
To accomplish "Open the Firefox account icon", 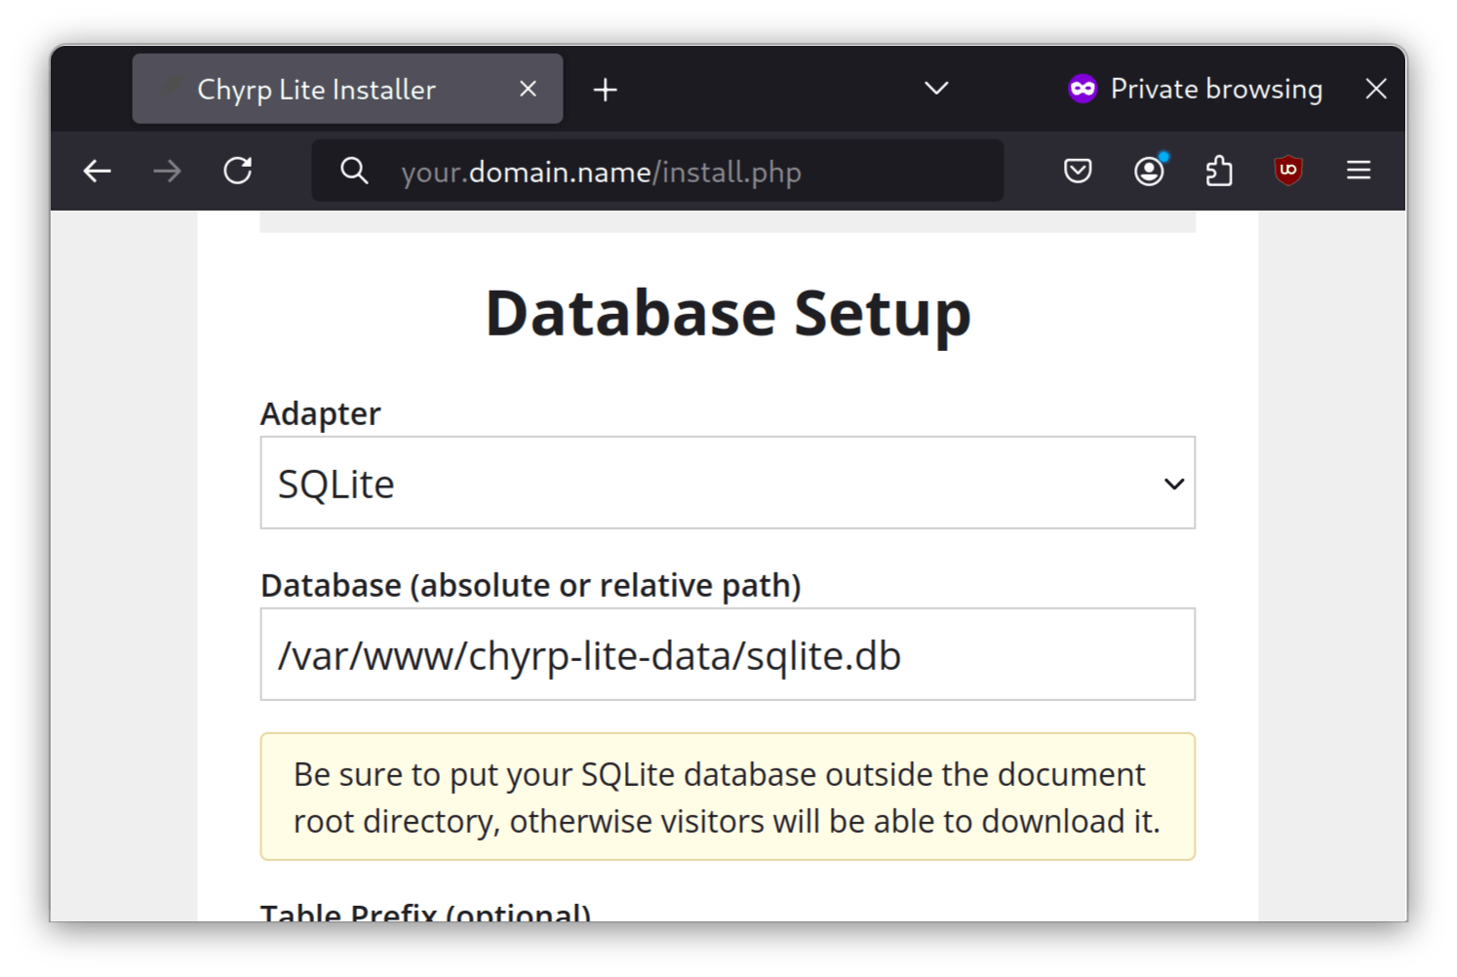I will [x=1149, y=172].
